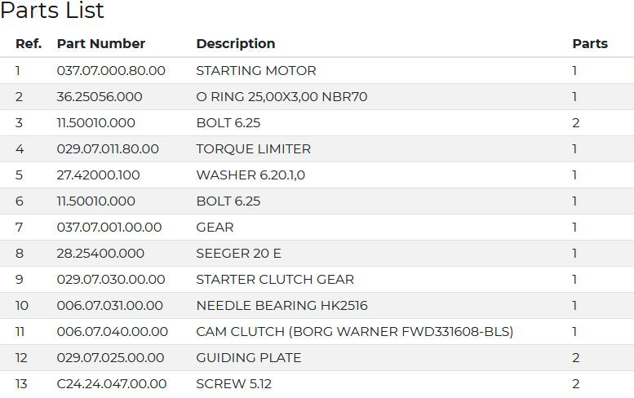Select the STARTING MOTOR description
The image size is (634, 398).
256,71
